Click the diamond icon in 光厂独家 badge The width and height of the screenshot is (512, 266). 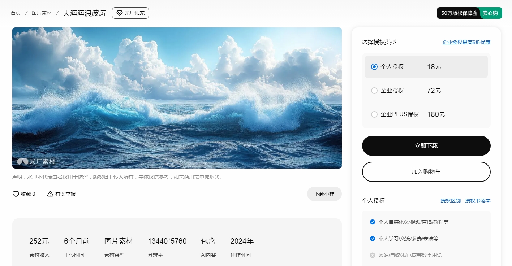[x=120, y=13]
